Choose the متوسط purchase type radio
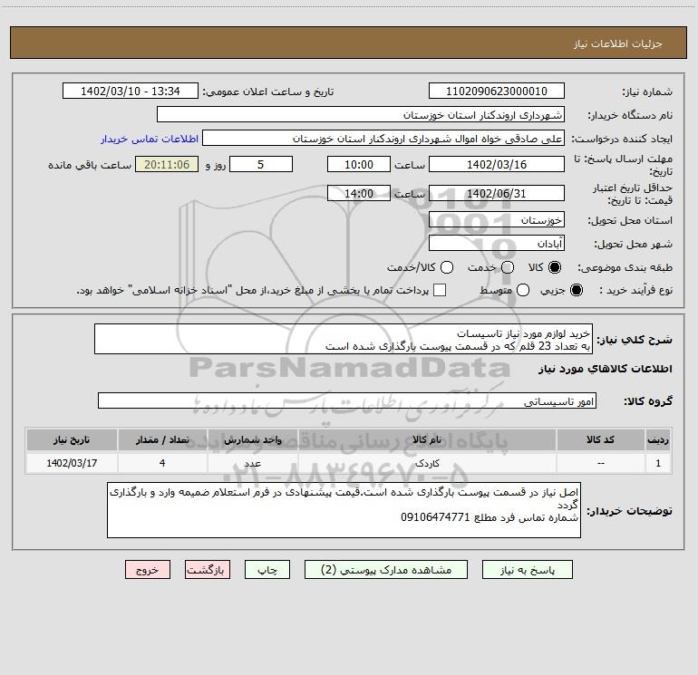This screenshot has width=698, height=675. click(523, 290)
